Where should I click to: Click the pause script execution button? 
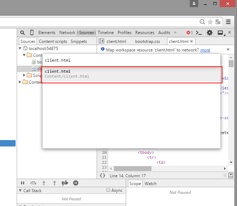[22, 183]
